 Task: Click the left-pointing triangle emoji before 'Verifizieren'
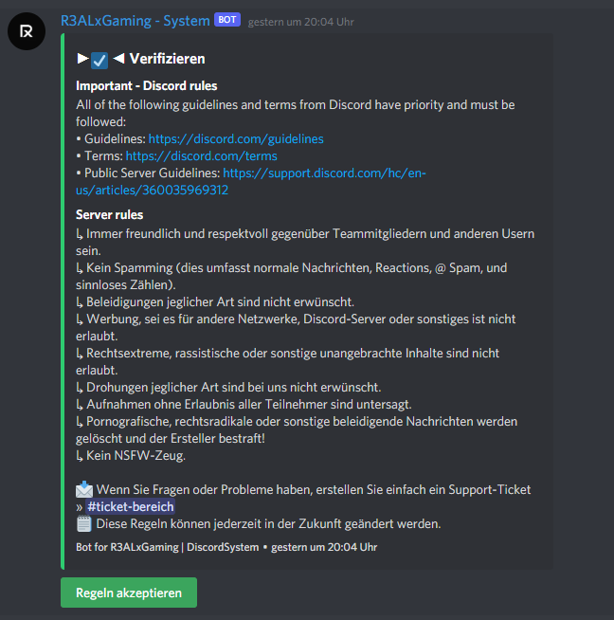pyautogui.click(x=118, y=59)
